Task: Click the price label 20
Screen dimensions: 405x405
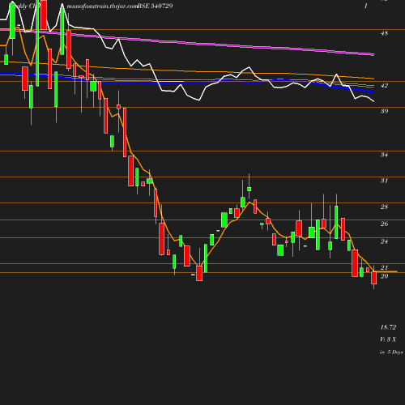Action: click(x=384, y=276)
